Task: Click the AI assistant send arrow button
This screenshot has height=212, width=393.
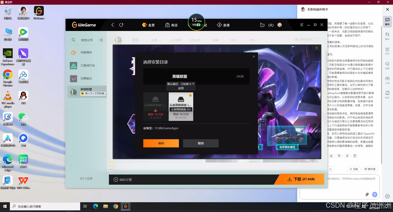Action: 375,195
